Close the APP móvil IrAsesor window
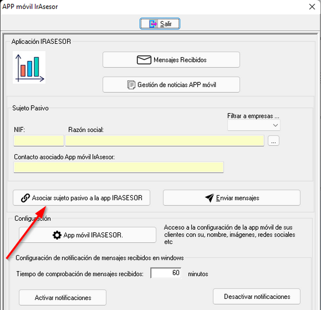 click(312, 7)
